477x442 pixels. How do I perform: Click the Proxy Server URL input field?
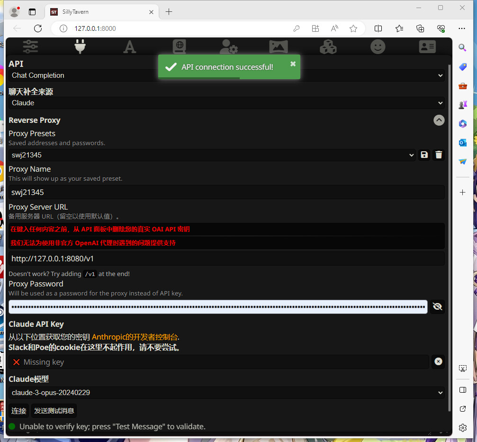click(226, 258)
